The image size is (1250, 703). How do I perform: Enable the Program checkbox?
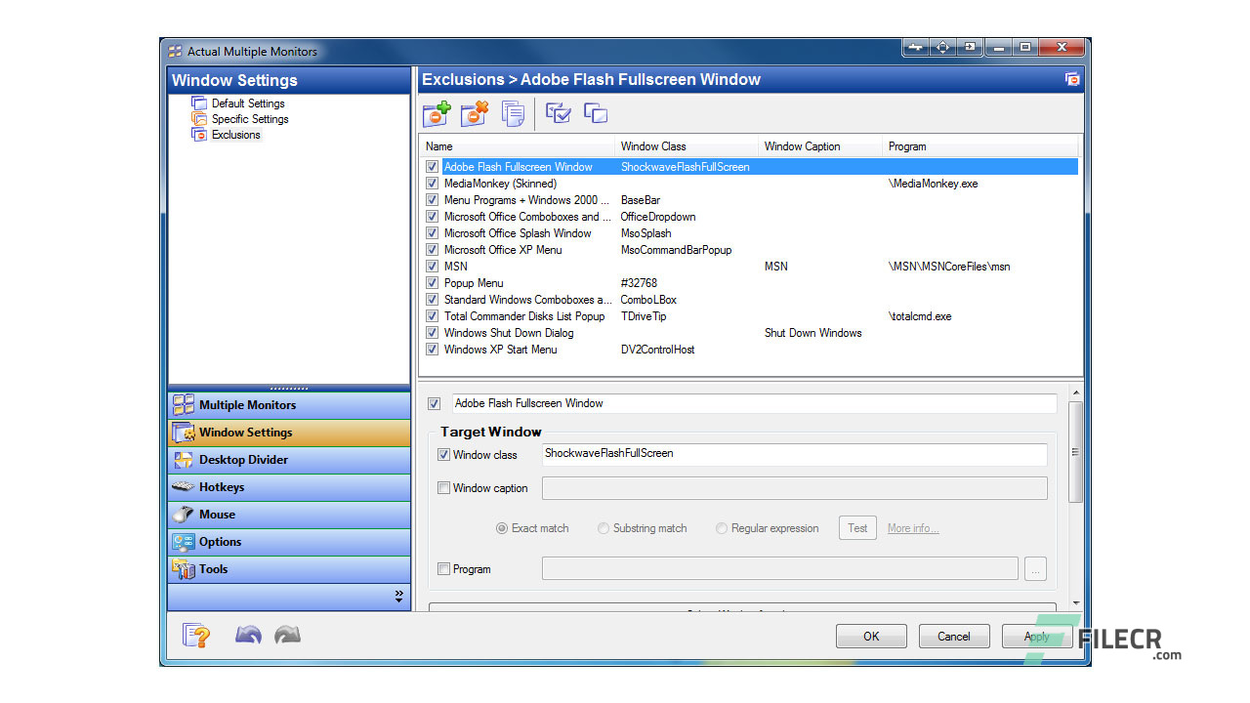point(444,569)
